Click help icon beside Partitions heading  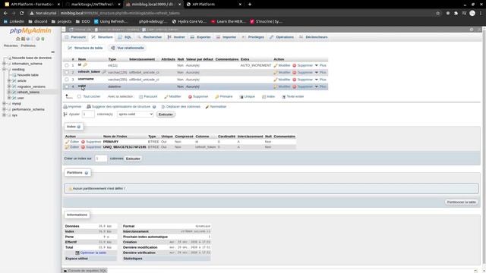[87, 173]
